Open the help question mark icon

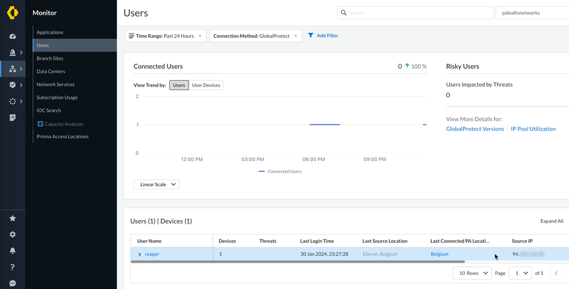click(13, 267)
